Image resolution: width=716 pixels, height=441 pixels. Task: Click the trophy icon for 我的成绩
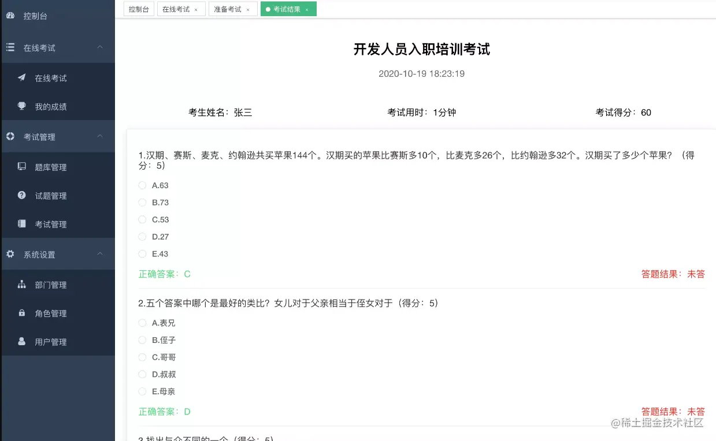(21, 106)
